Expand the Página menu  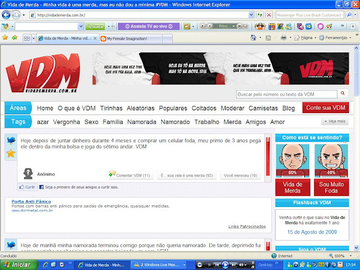click(305, 38)
